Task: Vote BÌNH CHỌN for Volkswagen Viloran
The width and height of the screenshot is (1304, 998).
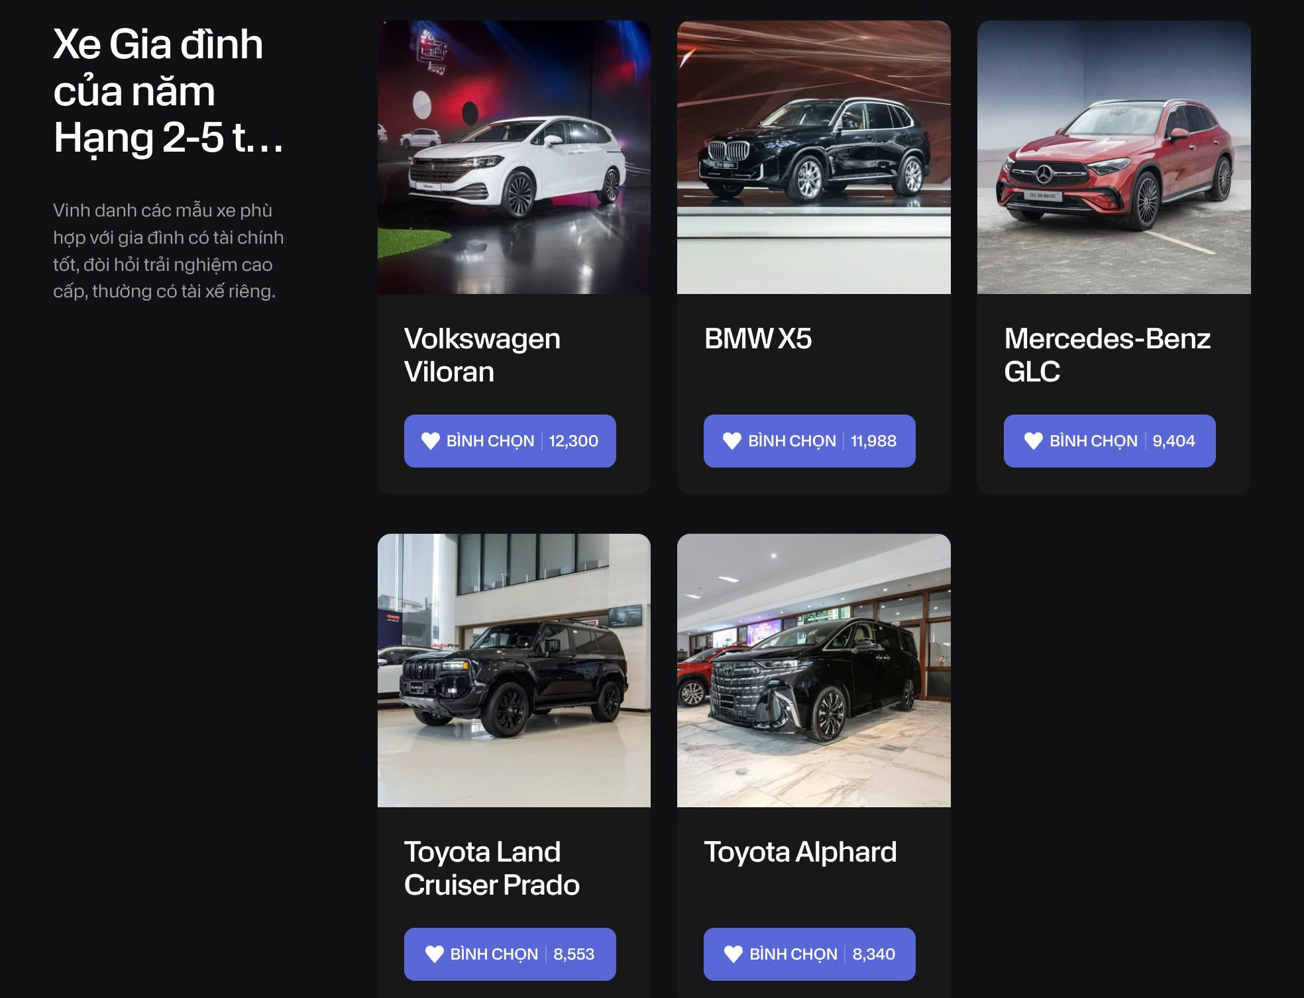Action: (x=510, y=441)
